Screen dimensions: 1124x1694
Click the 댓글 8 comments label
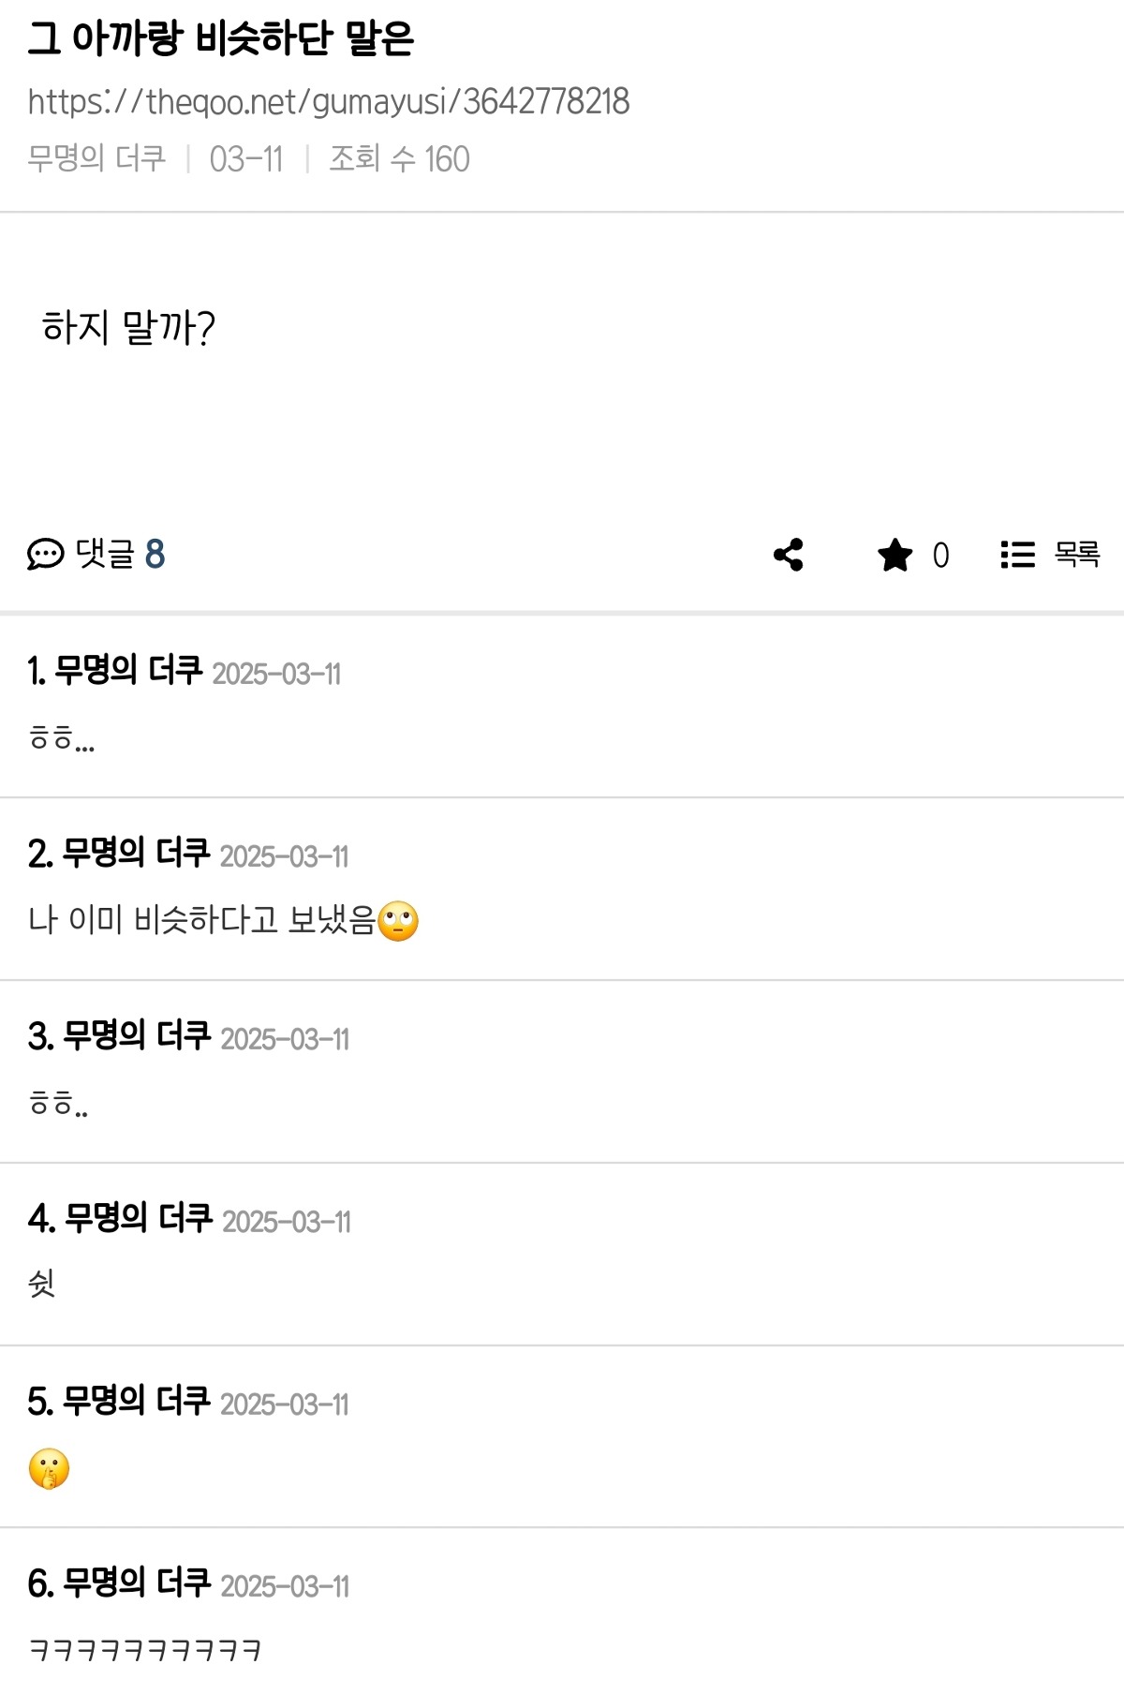pyautogui.click(x=120, y=555)
